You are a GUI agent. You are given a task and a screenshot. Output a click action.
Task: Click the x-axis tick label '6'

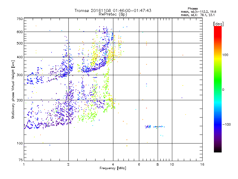[x=139, y=164]
